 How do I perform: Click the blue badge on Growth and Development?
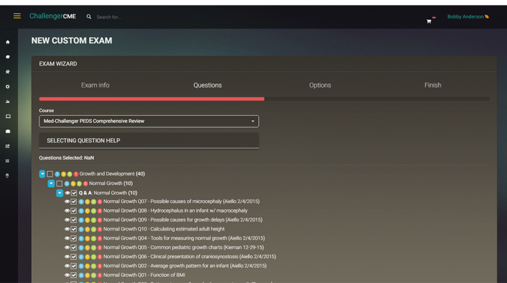tap(57, 174)
